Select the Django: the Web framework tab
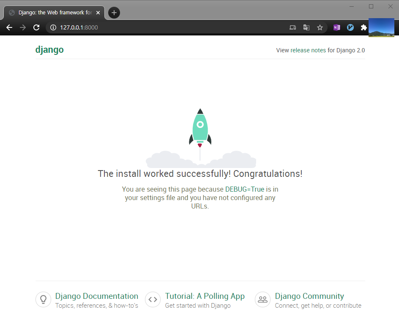Viewport: 399px width, 317px height. click(54, 13)
